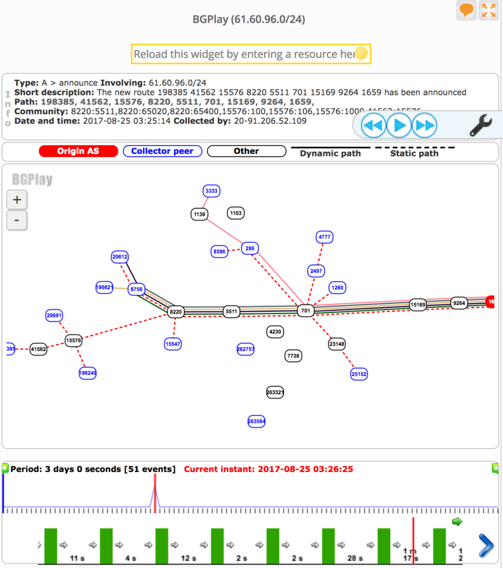Click the Static path legend entry
Viewport: 503px width, 568px height.
point(414,153)
